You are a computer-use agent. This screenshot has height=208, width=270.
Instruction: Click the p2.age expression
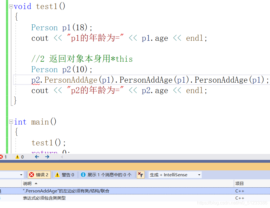coord(155,91)
